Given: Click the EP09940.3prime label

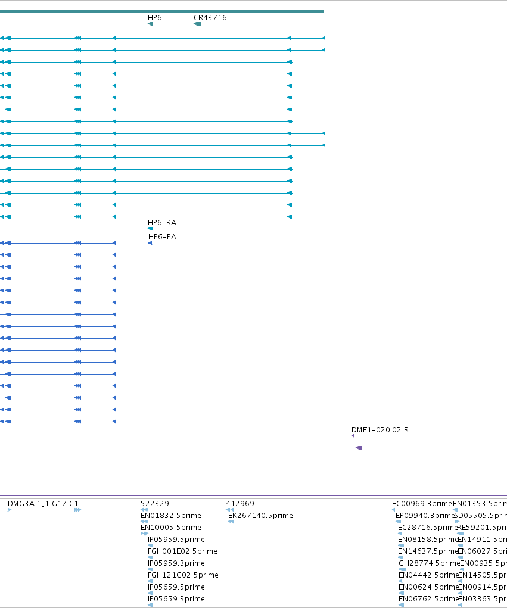Looking at the screenshot, I should (x=425, y=516).
